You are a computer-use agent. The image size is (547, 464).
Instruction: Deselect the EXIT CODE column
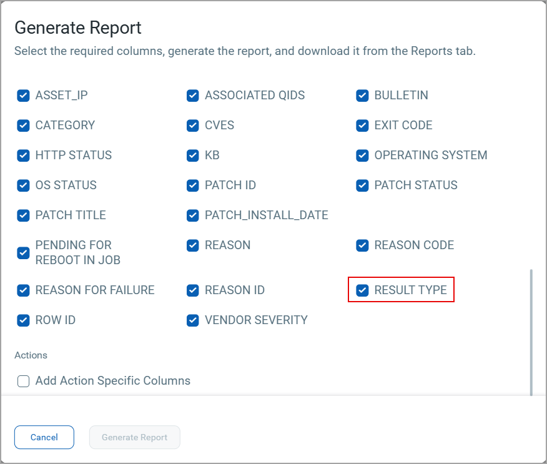point(362,126)
